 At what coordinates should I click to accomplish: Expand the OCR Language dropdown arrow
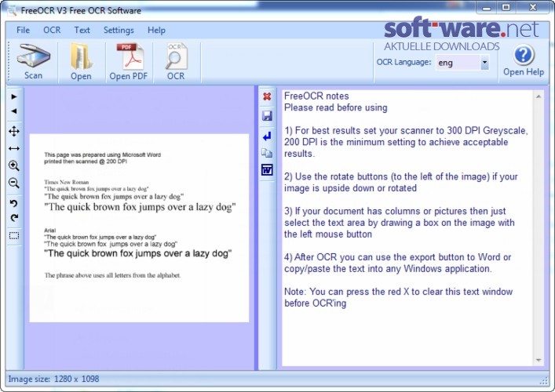[x=484, y=63]
